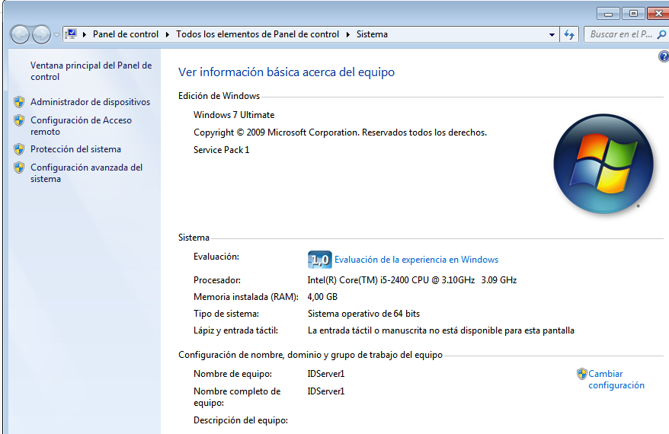Click the 1,0 experience score badge

click(x=319, y=260)
